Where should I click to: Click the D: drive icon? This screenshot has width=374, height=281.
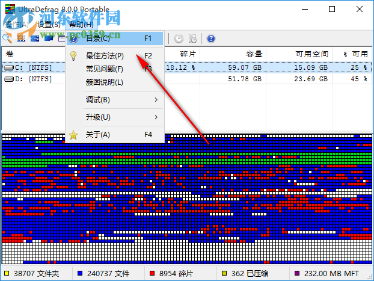(9, 79)
